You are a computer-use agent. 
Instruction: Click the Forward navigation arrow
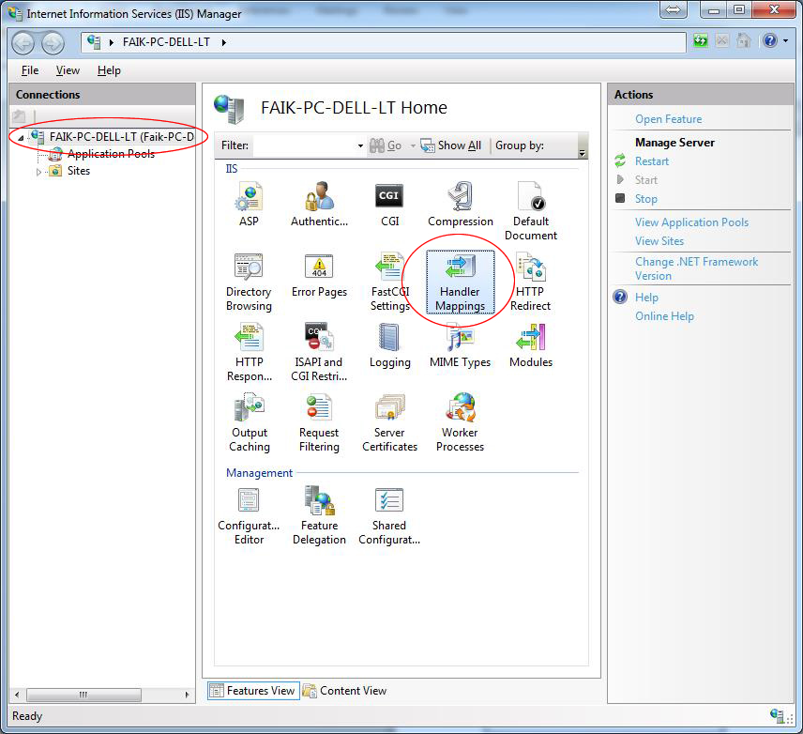pos(53,43)
